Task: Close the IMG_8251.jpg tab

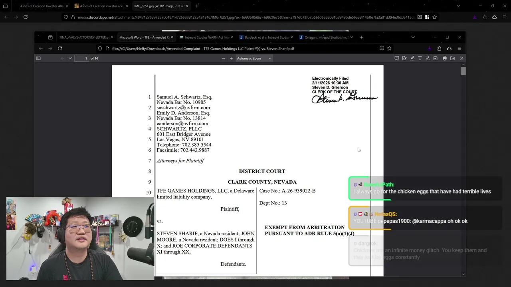Action: click(186, 6)
